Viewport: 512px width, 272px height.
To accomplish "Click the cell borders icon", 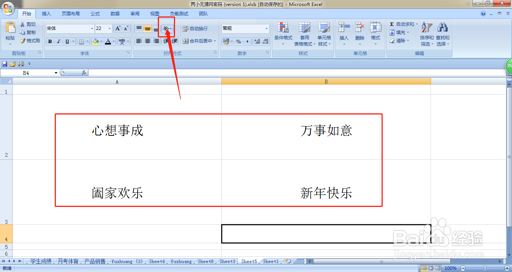I will click(x=81, y=42).
